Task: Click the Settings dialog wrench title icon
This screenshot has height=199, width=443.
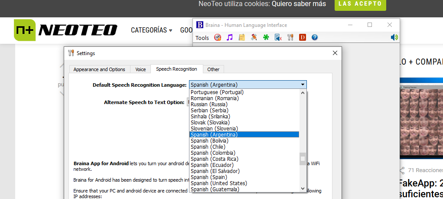Action: [x=71, y=53]
